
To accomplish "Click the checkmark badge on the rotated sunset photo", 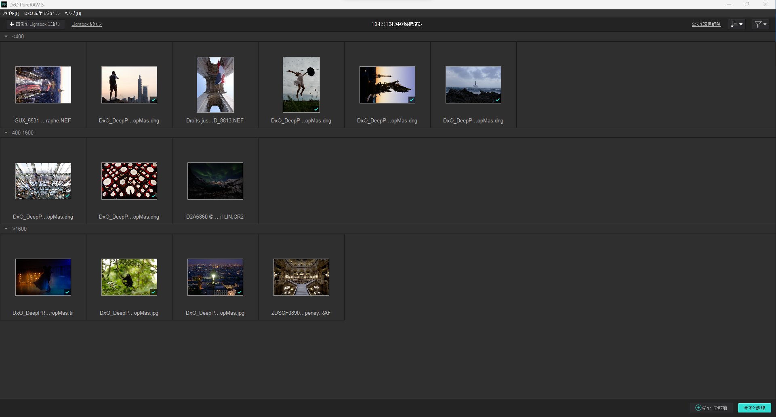I will [x=412, y=100].
